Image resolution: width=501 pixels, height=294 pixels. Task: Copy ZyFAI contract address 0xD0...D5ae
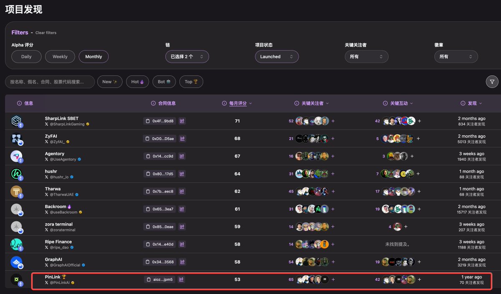click(x=159, y=138)
